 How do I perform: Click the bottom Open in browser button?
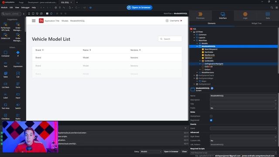click(x=171, y=152)
